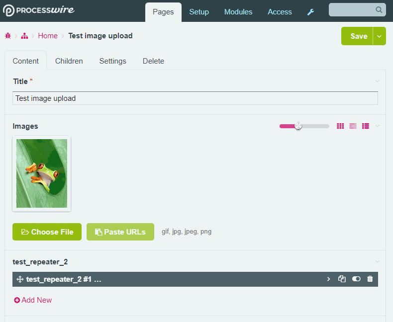Open the Save button dropdown arrow
Image resolution: width=393 pixels, height=322 pixels.
click(380, 36)
